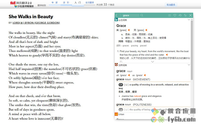
Task: Set translation level to 专家 (expert)
Action: point(55,2)
